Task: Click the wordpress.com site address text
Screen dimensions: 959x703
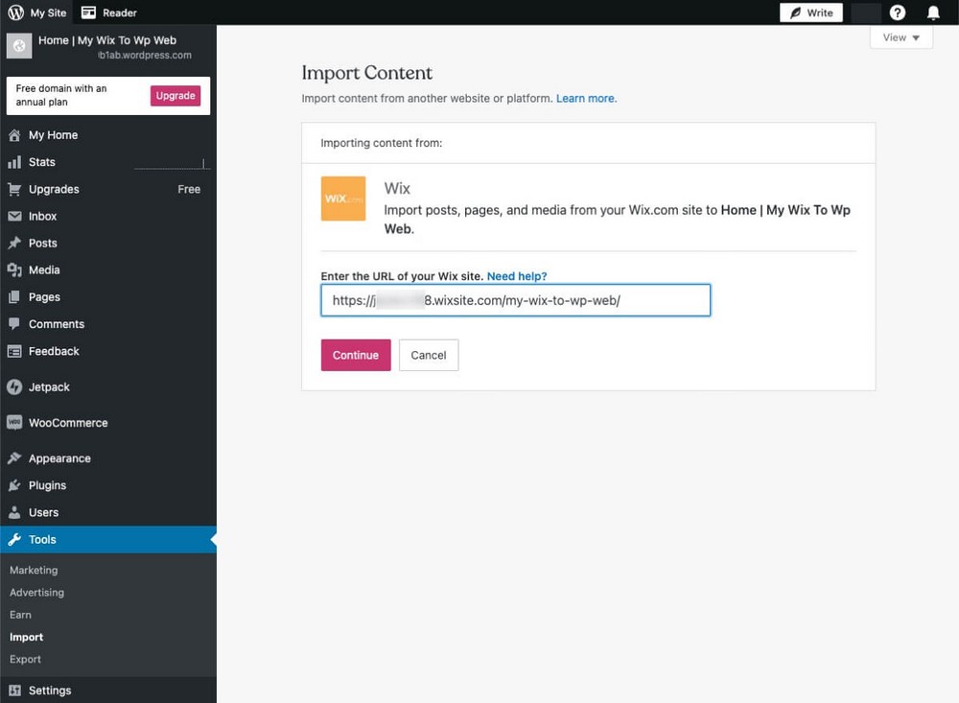Action: pos(145,55)
